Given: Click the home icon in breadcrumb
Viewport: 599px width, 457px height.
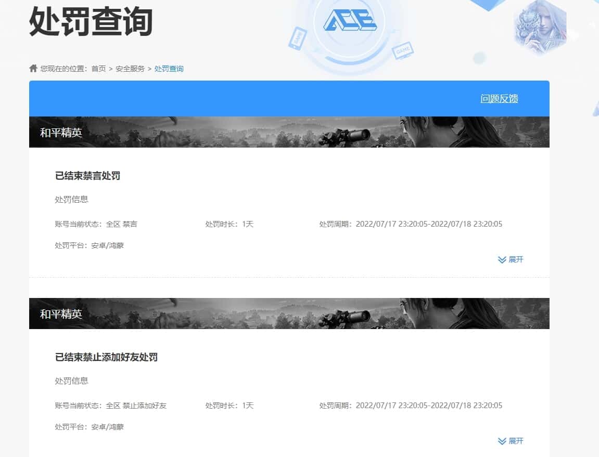Looking at the screenshot, I should point(33,68).
